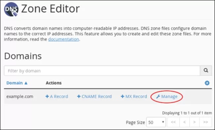Open the blue gear settings icon
This screenshot has height=130, width=215.
(x=207, y=83)
